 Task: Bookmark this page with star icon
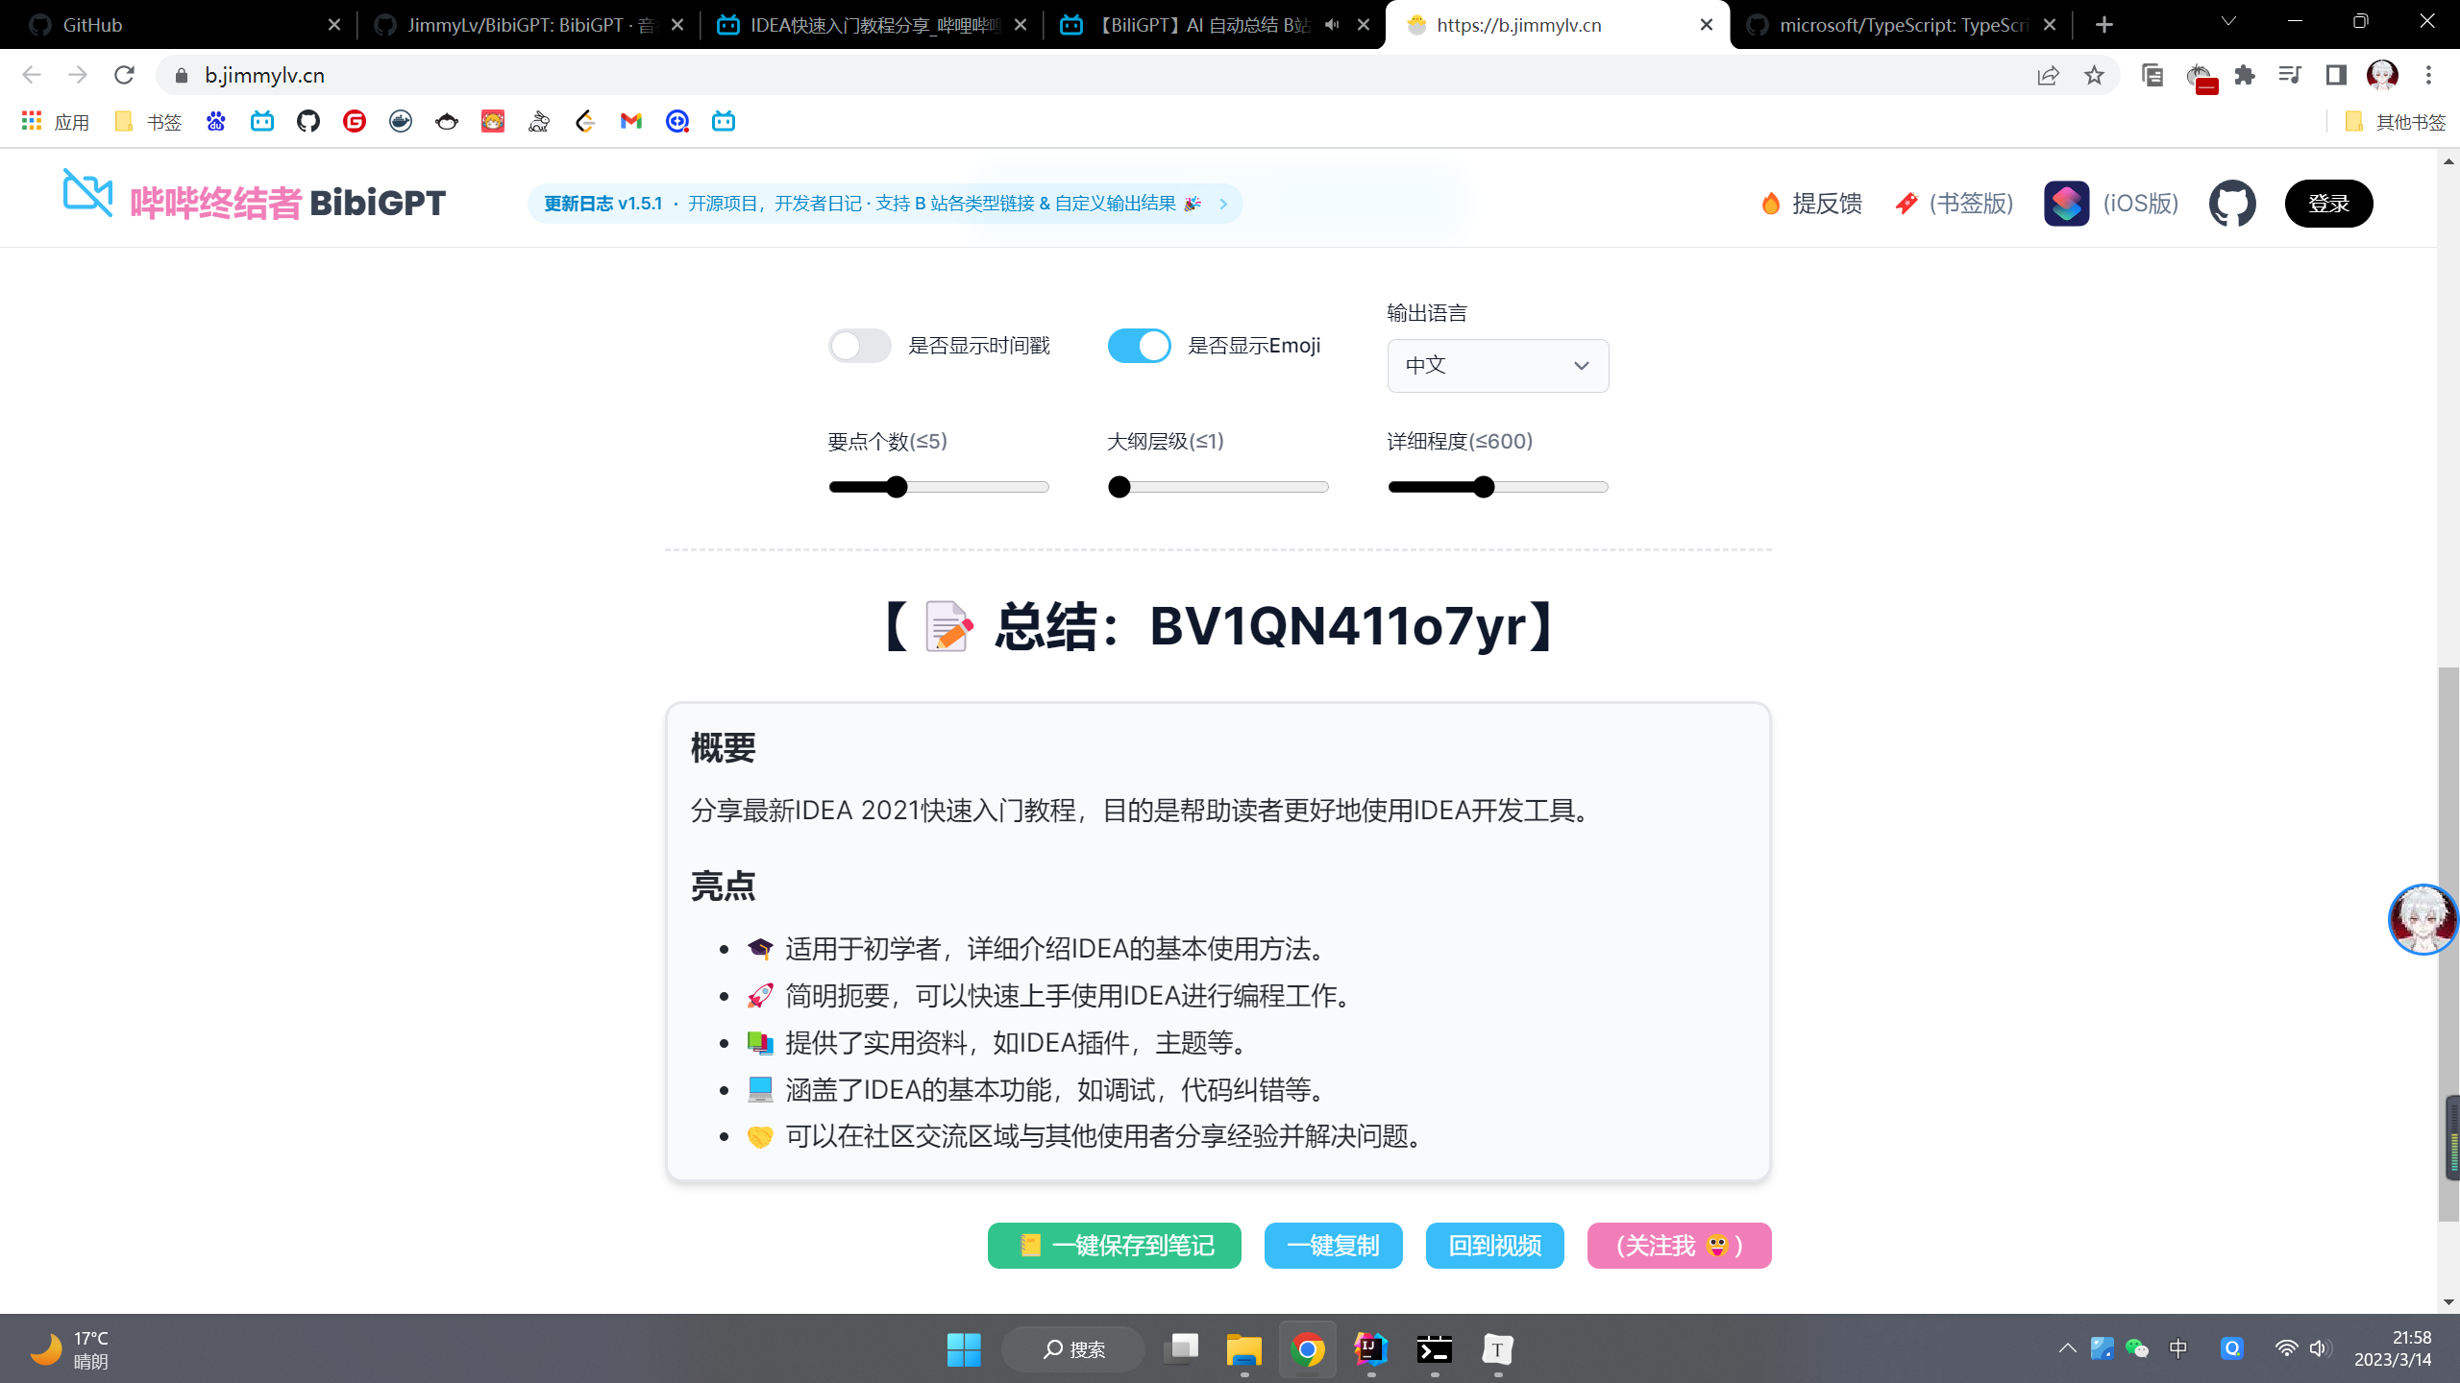(x=2094, y=75)
